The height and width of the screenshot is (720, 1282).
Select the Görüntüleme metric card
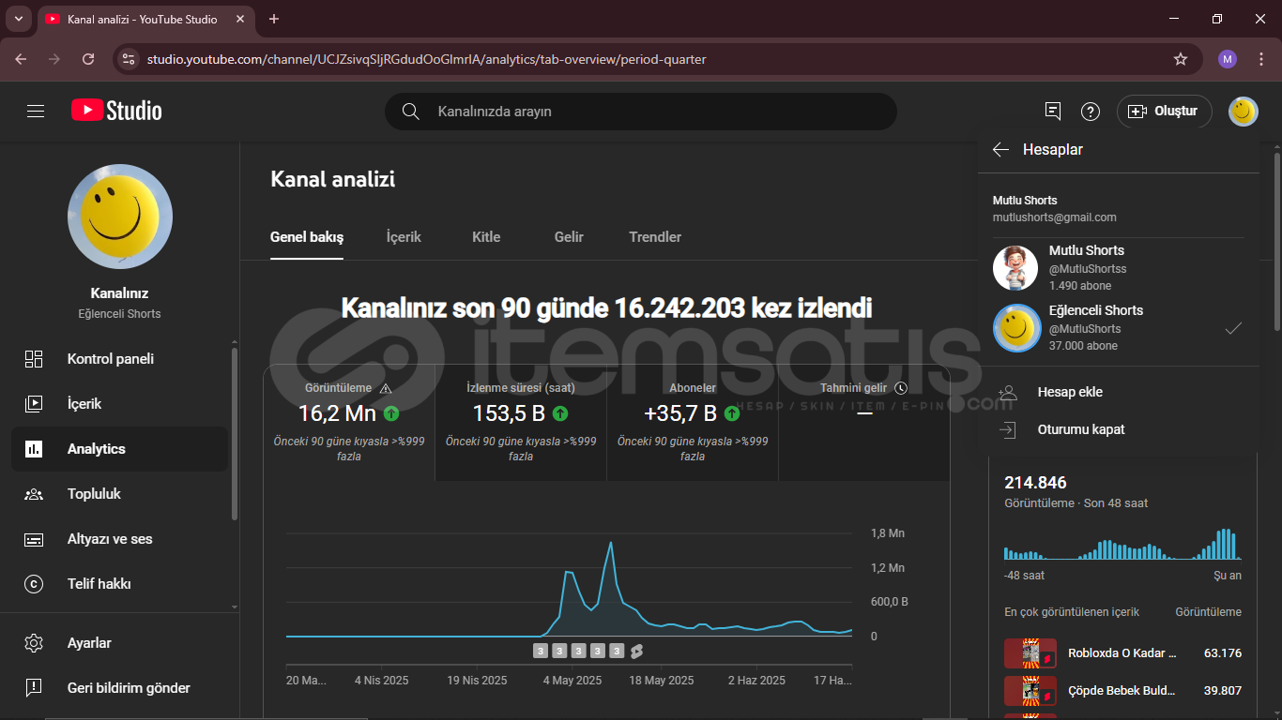(x=349, y=423)
